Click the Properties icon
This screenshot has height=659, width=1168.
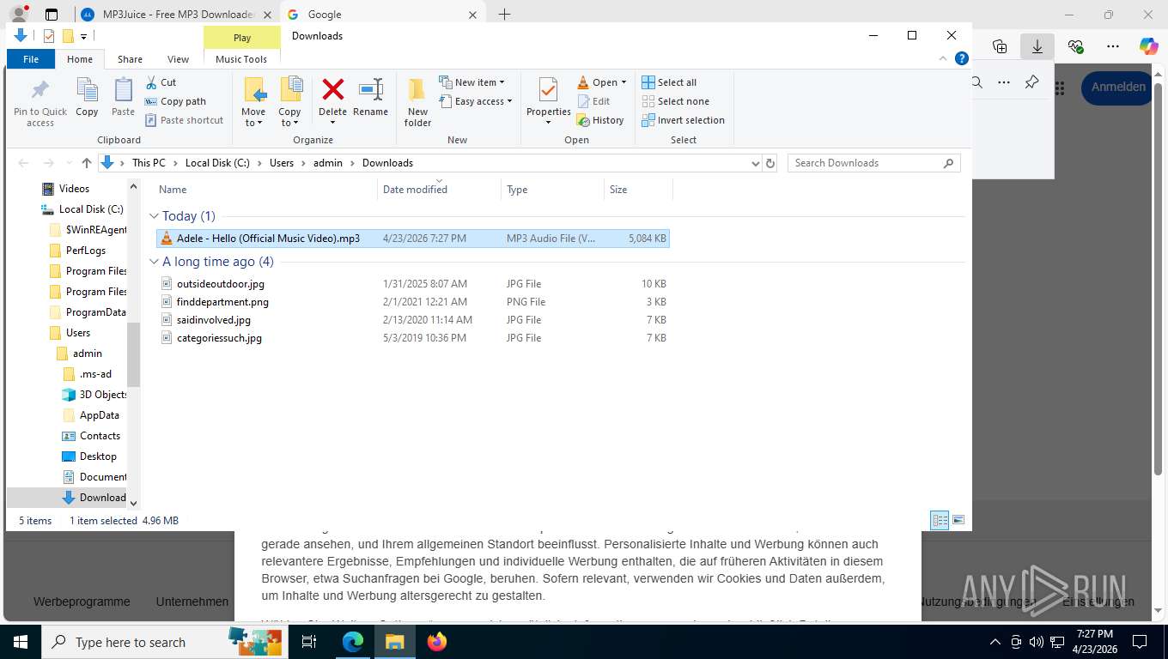pyautogui.click(x=548, y=89)
